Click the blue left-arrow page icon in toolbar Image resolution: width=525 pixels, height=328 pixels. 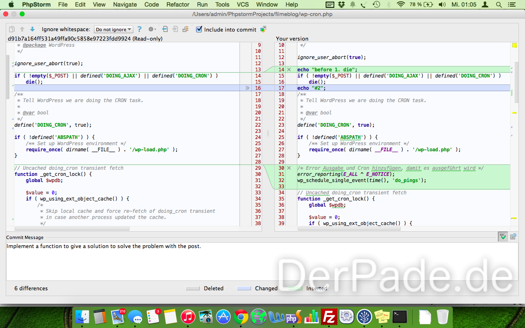(165, 29)
